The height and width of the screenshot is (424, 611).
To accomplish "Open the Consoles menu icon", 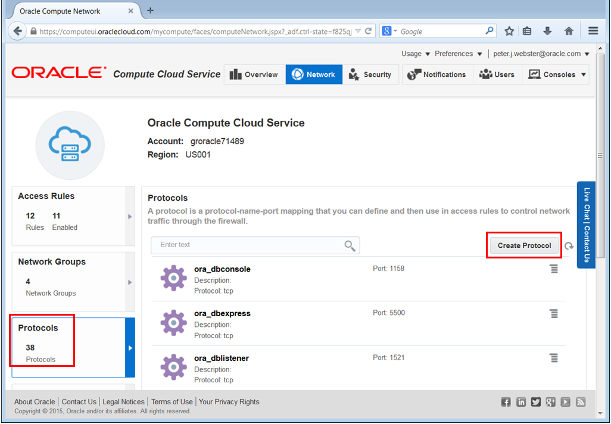I will (535, 74).
